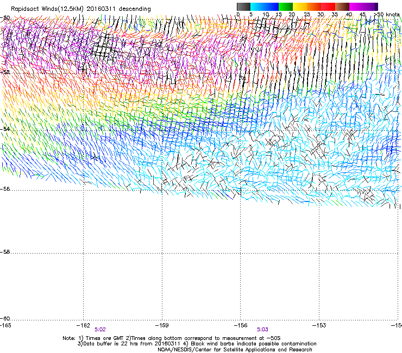Click the magenta 40-45 knots legend swatch

click(x=356, y=7)
